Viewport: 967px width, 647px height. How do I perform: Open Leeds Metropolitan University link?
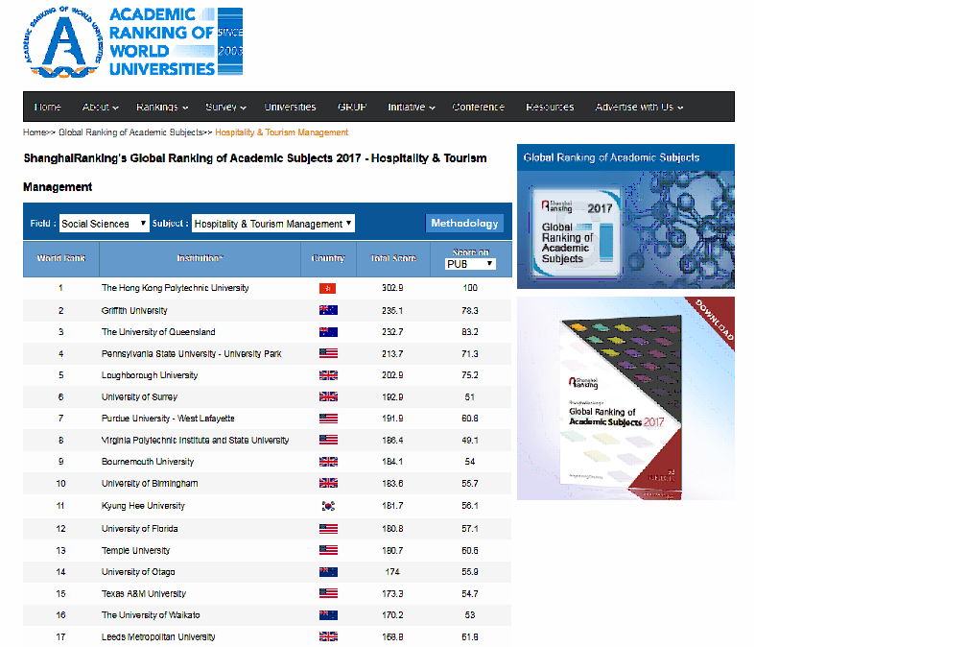pyautogui.click(x=158, y=637)
